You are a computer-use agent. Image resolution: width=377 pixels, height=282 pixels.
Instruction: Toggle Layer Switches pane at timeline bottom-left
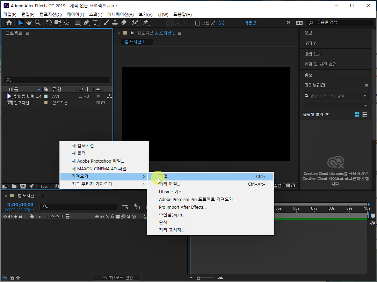coord(5,278)
